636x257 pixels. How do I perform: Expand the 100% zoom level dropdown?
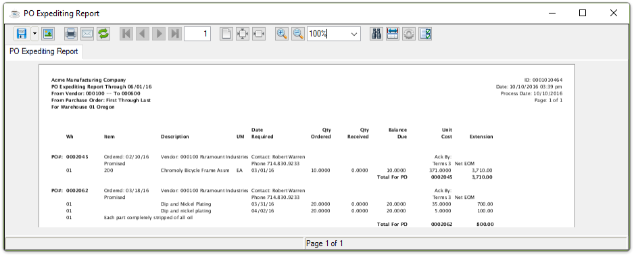click(354, 34)
